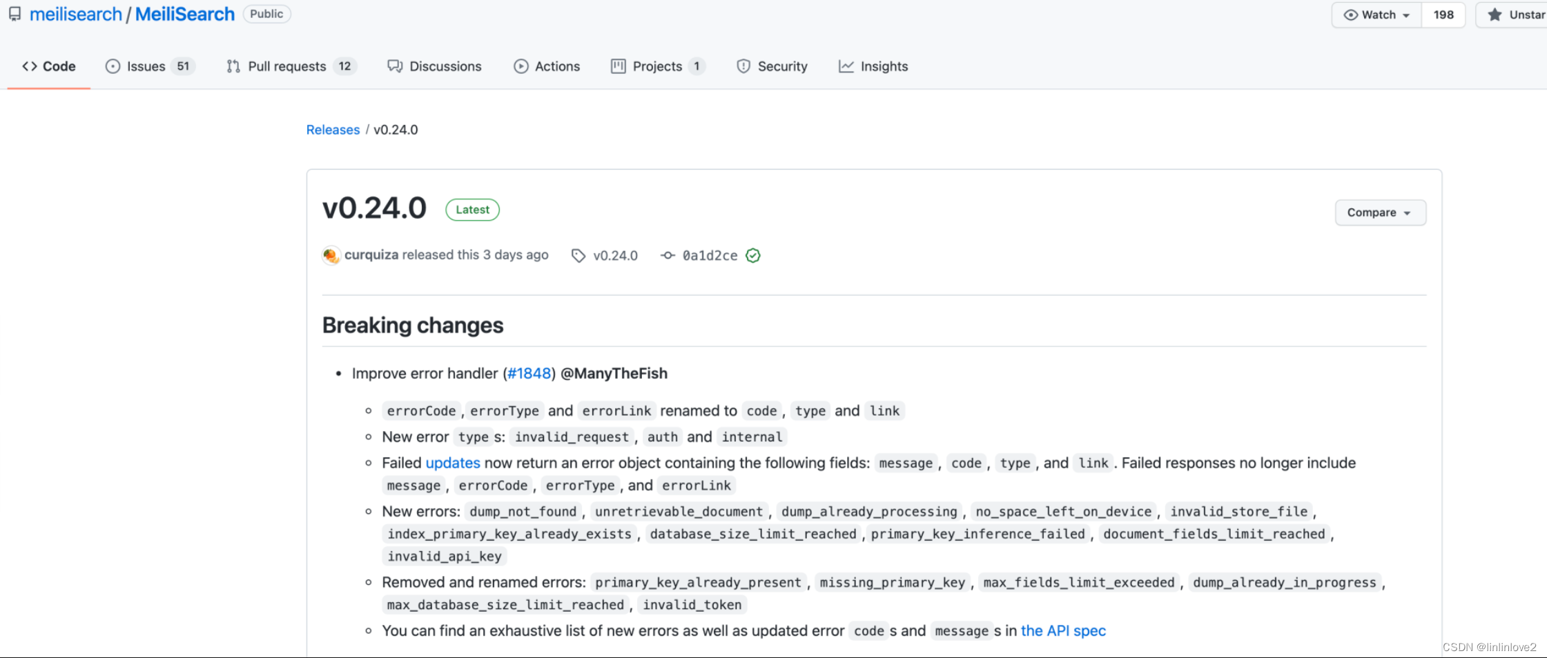The image size is (1547, 658).
Task: Click the green Latest badge
Action: (x=472, y=210)
